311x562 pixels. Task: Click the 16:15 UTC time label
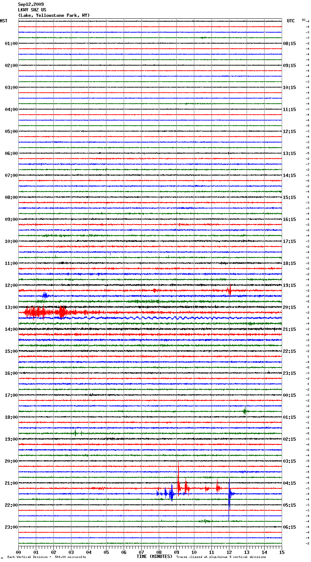[289, 219]
